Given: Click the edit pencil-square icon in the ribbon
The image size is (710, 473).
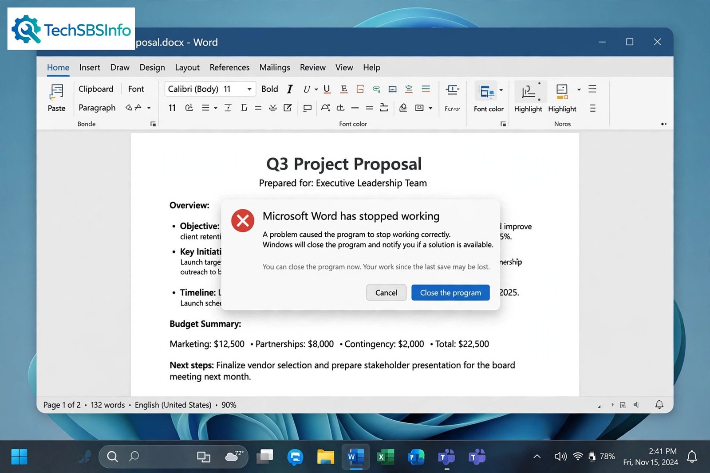Looking at the screenshot, I should 288,108.
